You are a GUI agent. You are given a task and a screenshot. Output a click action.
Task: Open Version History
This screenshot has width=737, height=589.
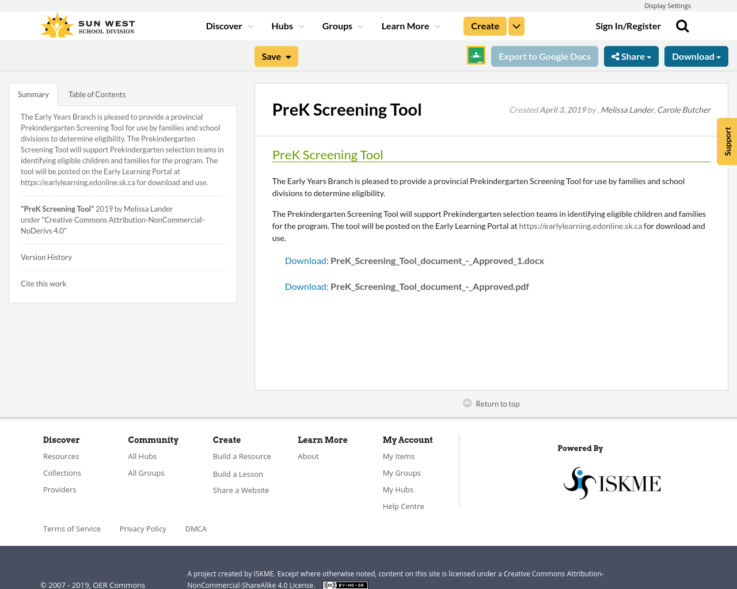[x=46, y=257]
